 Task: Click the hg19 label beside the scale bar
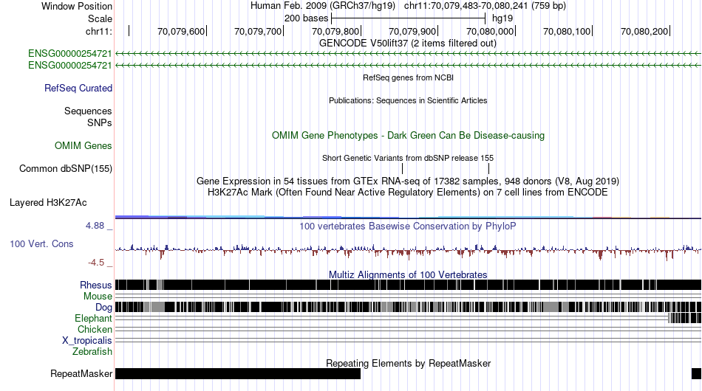tap(502, 18)
